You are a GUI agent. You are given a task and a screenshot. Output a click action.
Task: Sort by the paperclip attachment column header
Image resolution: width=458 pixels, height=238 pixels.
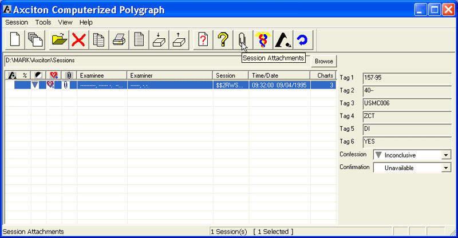click(x=69, y=75)
